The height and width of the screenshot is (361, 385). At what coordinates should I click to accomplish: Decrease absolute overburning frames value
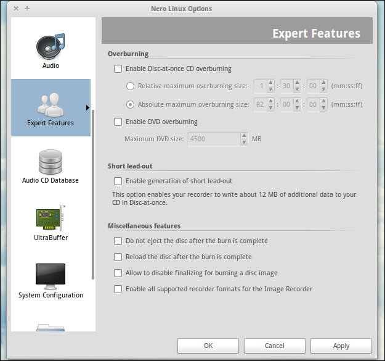(323, 107)
